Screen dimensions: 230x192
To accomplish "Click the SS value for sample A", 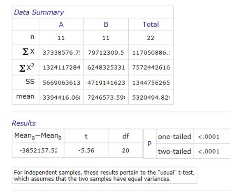I will (x=61, y=83).
